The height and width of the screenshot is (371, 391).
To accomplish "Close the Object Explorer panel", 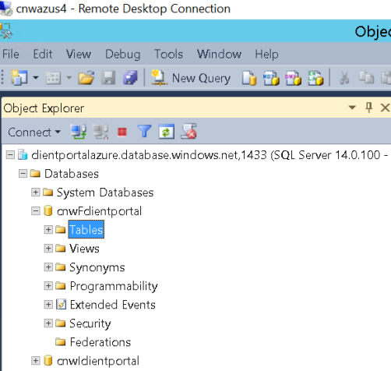I will pyautogui.click(x=385, y=108).
